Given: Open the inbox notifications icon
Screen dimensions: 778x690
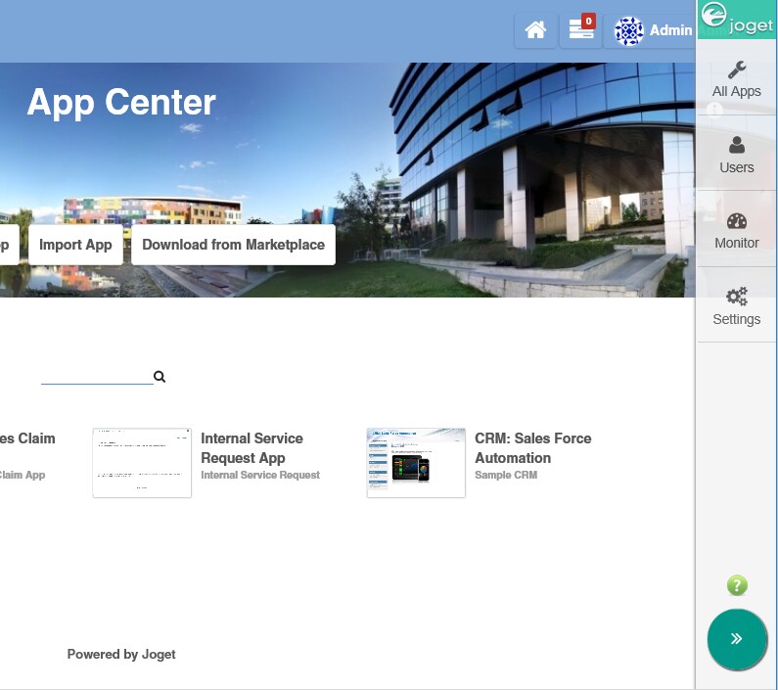Looking at the screenshot, I should pos(581,30).
